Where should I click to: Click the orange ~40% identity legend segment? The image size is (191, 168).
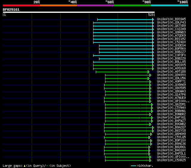[x=58, y=5]
